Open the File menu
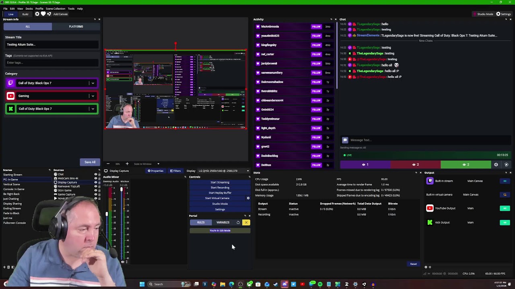Image resolution: width=515 pixels, height=289 pixels. pyautogui.click(x=5, y=8)
